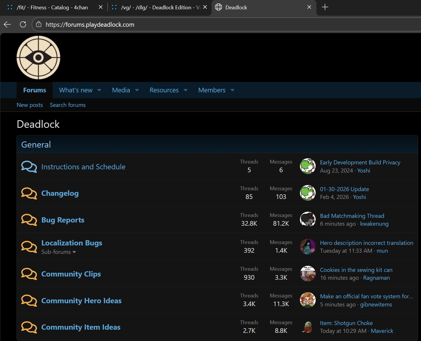
Task: Open the Item: Shotgun Choke thread
Action: coord(346,323)
